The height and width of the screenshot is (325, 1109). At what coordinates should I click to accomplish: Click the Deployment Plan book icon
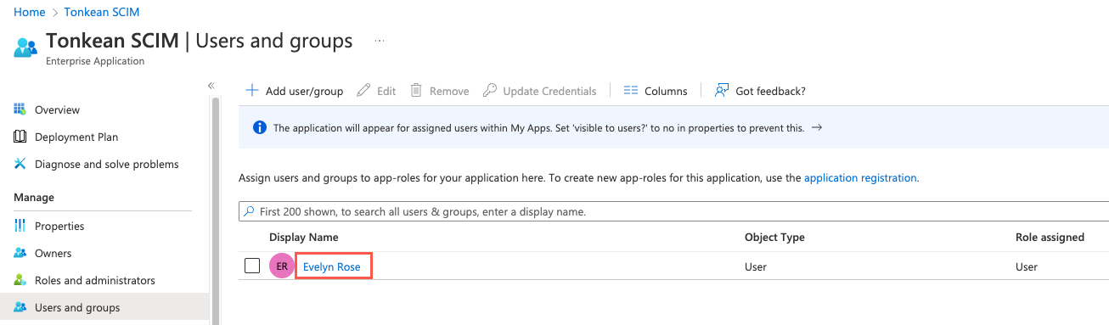(20, 137)
